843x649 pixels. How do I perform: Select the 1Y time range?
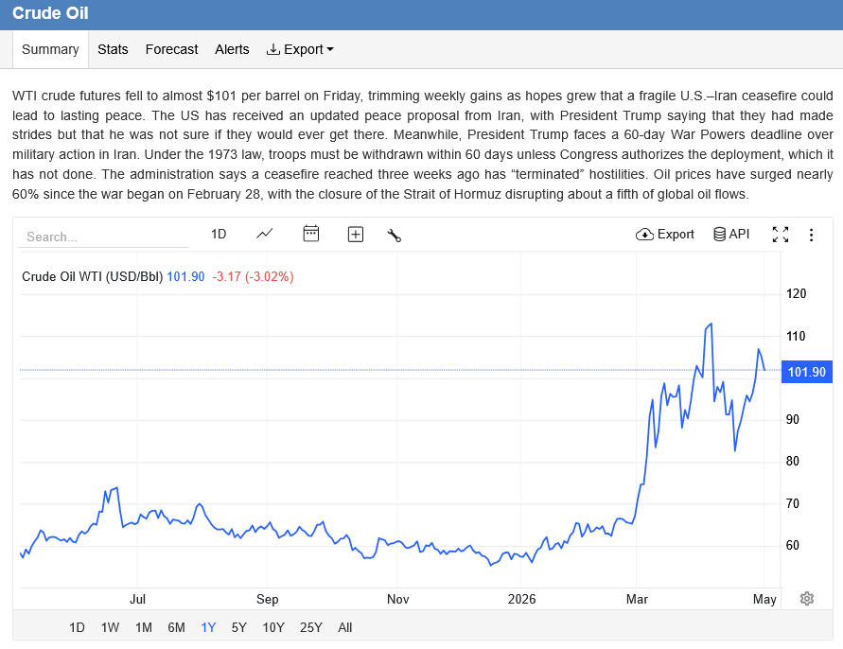pos(208,627)
